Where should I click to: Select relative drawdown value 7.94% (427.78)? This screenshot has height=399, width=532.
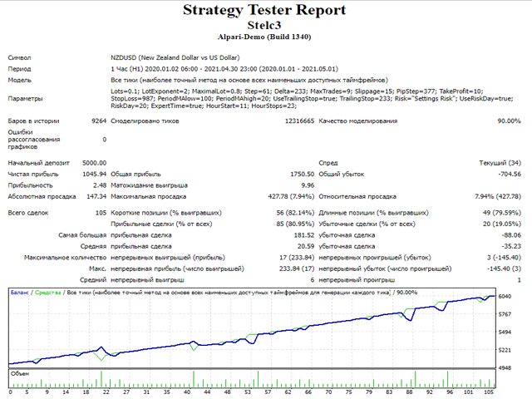pos(498,196)
